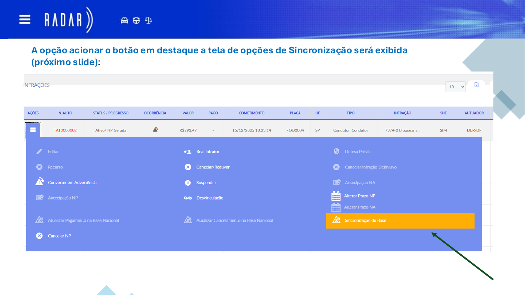Click the Cancelar Infração Definitivo x icon
The height and width of the screenshot is (295, 525).
336,167
